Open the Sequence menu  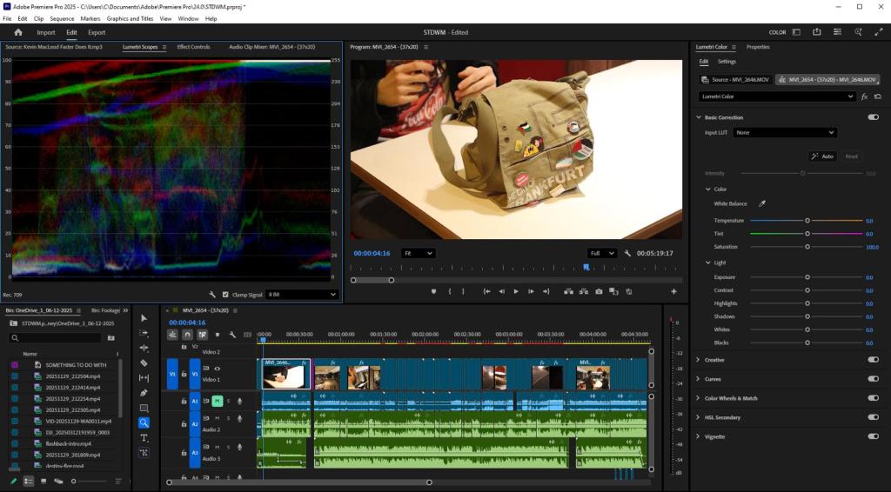[x=62, y=18]
